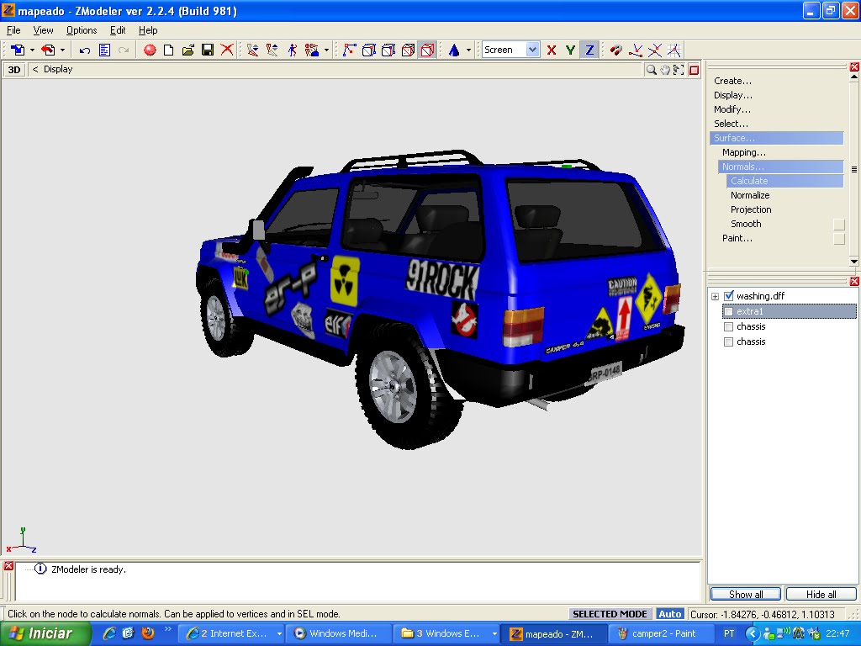Open a file with the folder icon
This screenshot has height=646, width=861.
[188, 50]
